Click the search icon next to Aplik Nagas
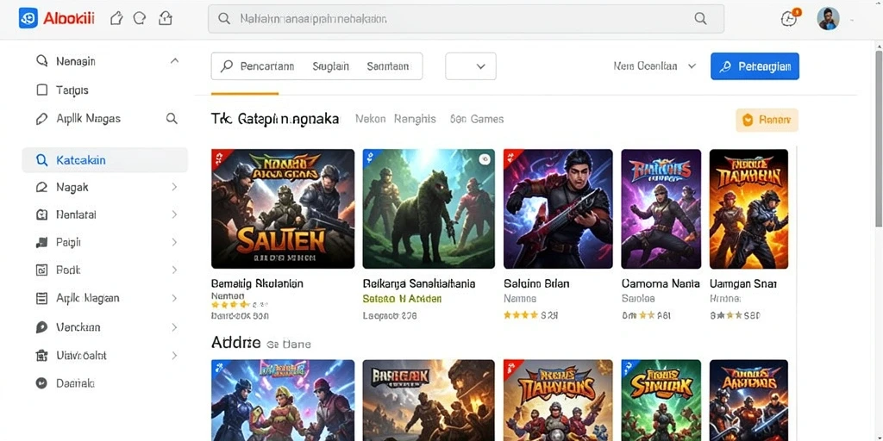 [x=172, y=119]
